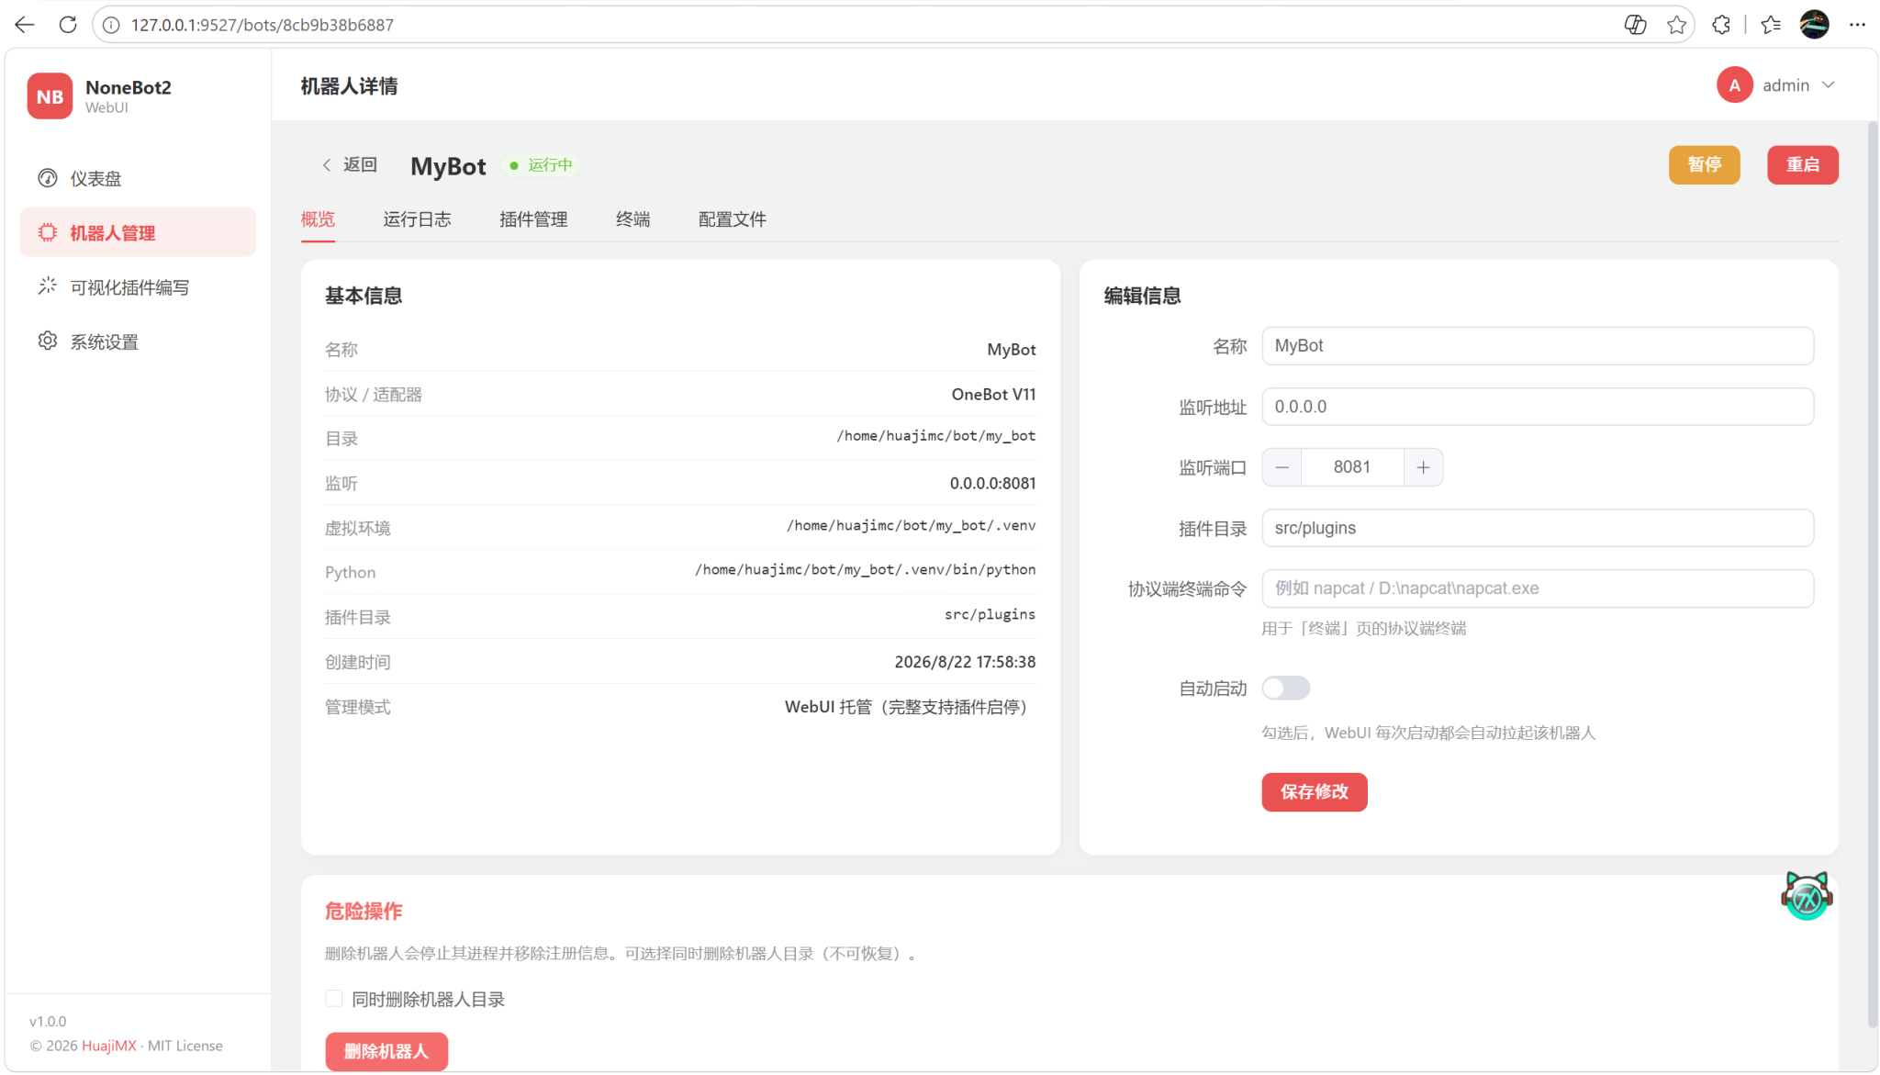Click the visual plugin editor sparkle icon
1880x1075 pixels.
click(x=48, y=286)
